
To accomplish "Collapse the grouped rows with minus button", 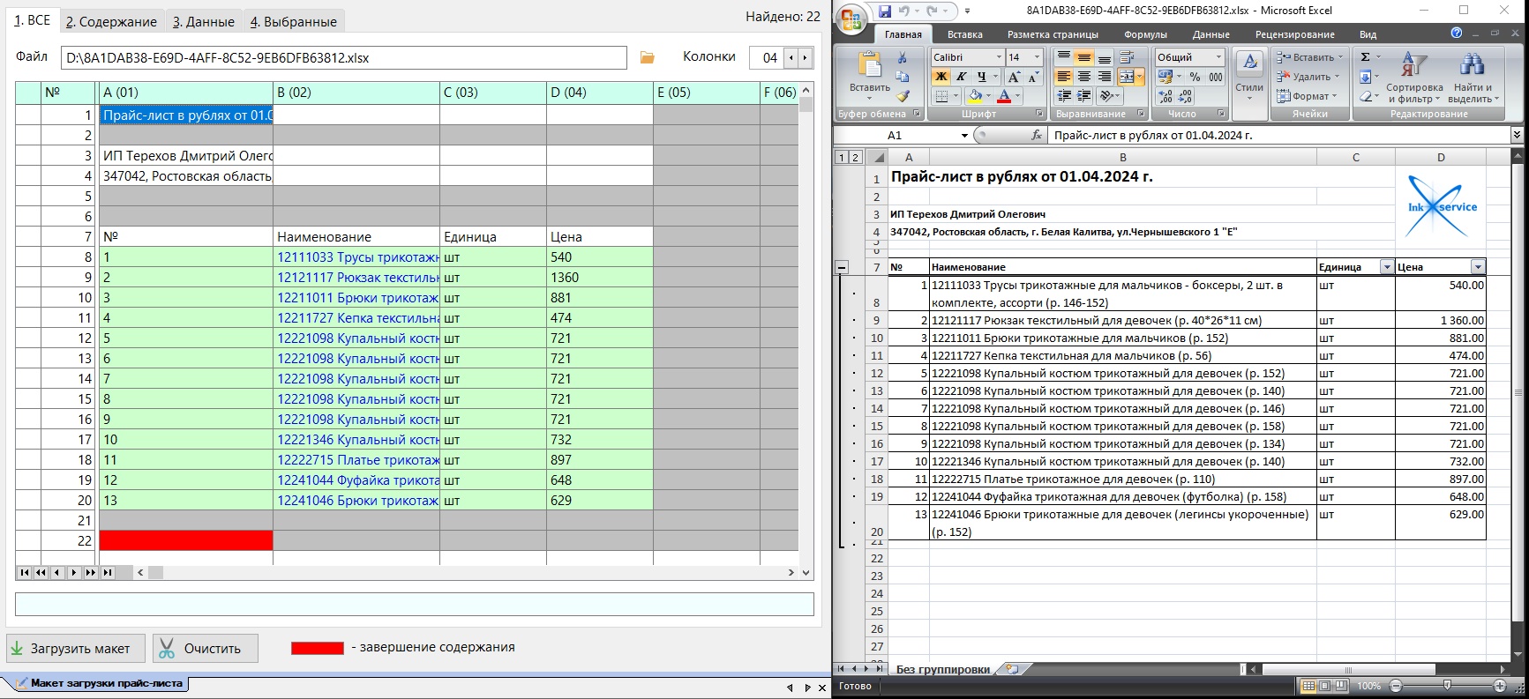I will click(x=842, y=267).
